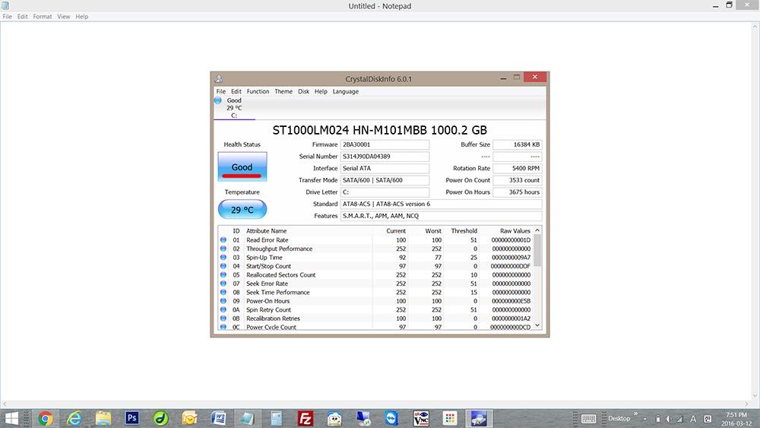Select the Spin Retry Count row
This screenshot has width=760, height=428.
pos(375,309)
